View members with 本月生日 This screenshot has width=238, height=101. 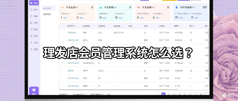point(65,18)
